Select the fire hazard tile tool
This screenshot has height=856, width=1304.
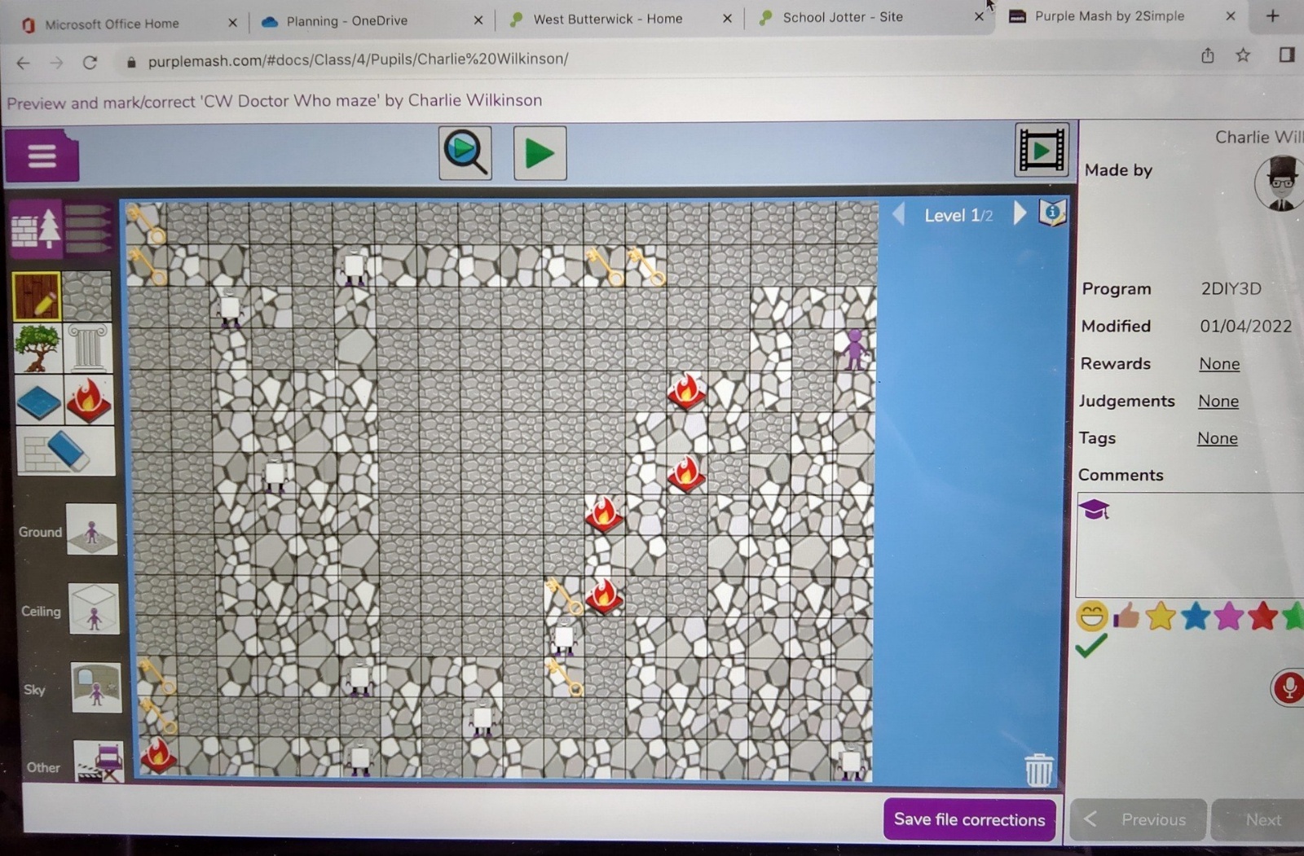tap(88, 400)
